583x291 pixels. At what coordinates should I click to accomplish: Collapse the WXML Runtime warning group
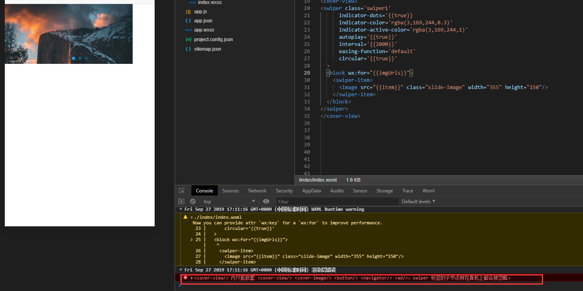181,209
